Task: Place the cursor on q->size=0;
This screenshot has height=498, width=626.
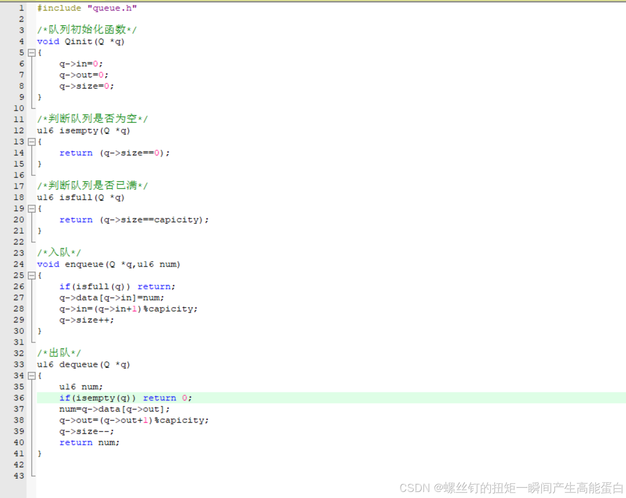Action: point(87,86)
